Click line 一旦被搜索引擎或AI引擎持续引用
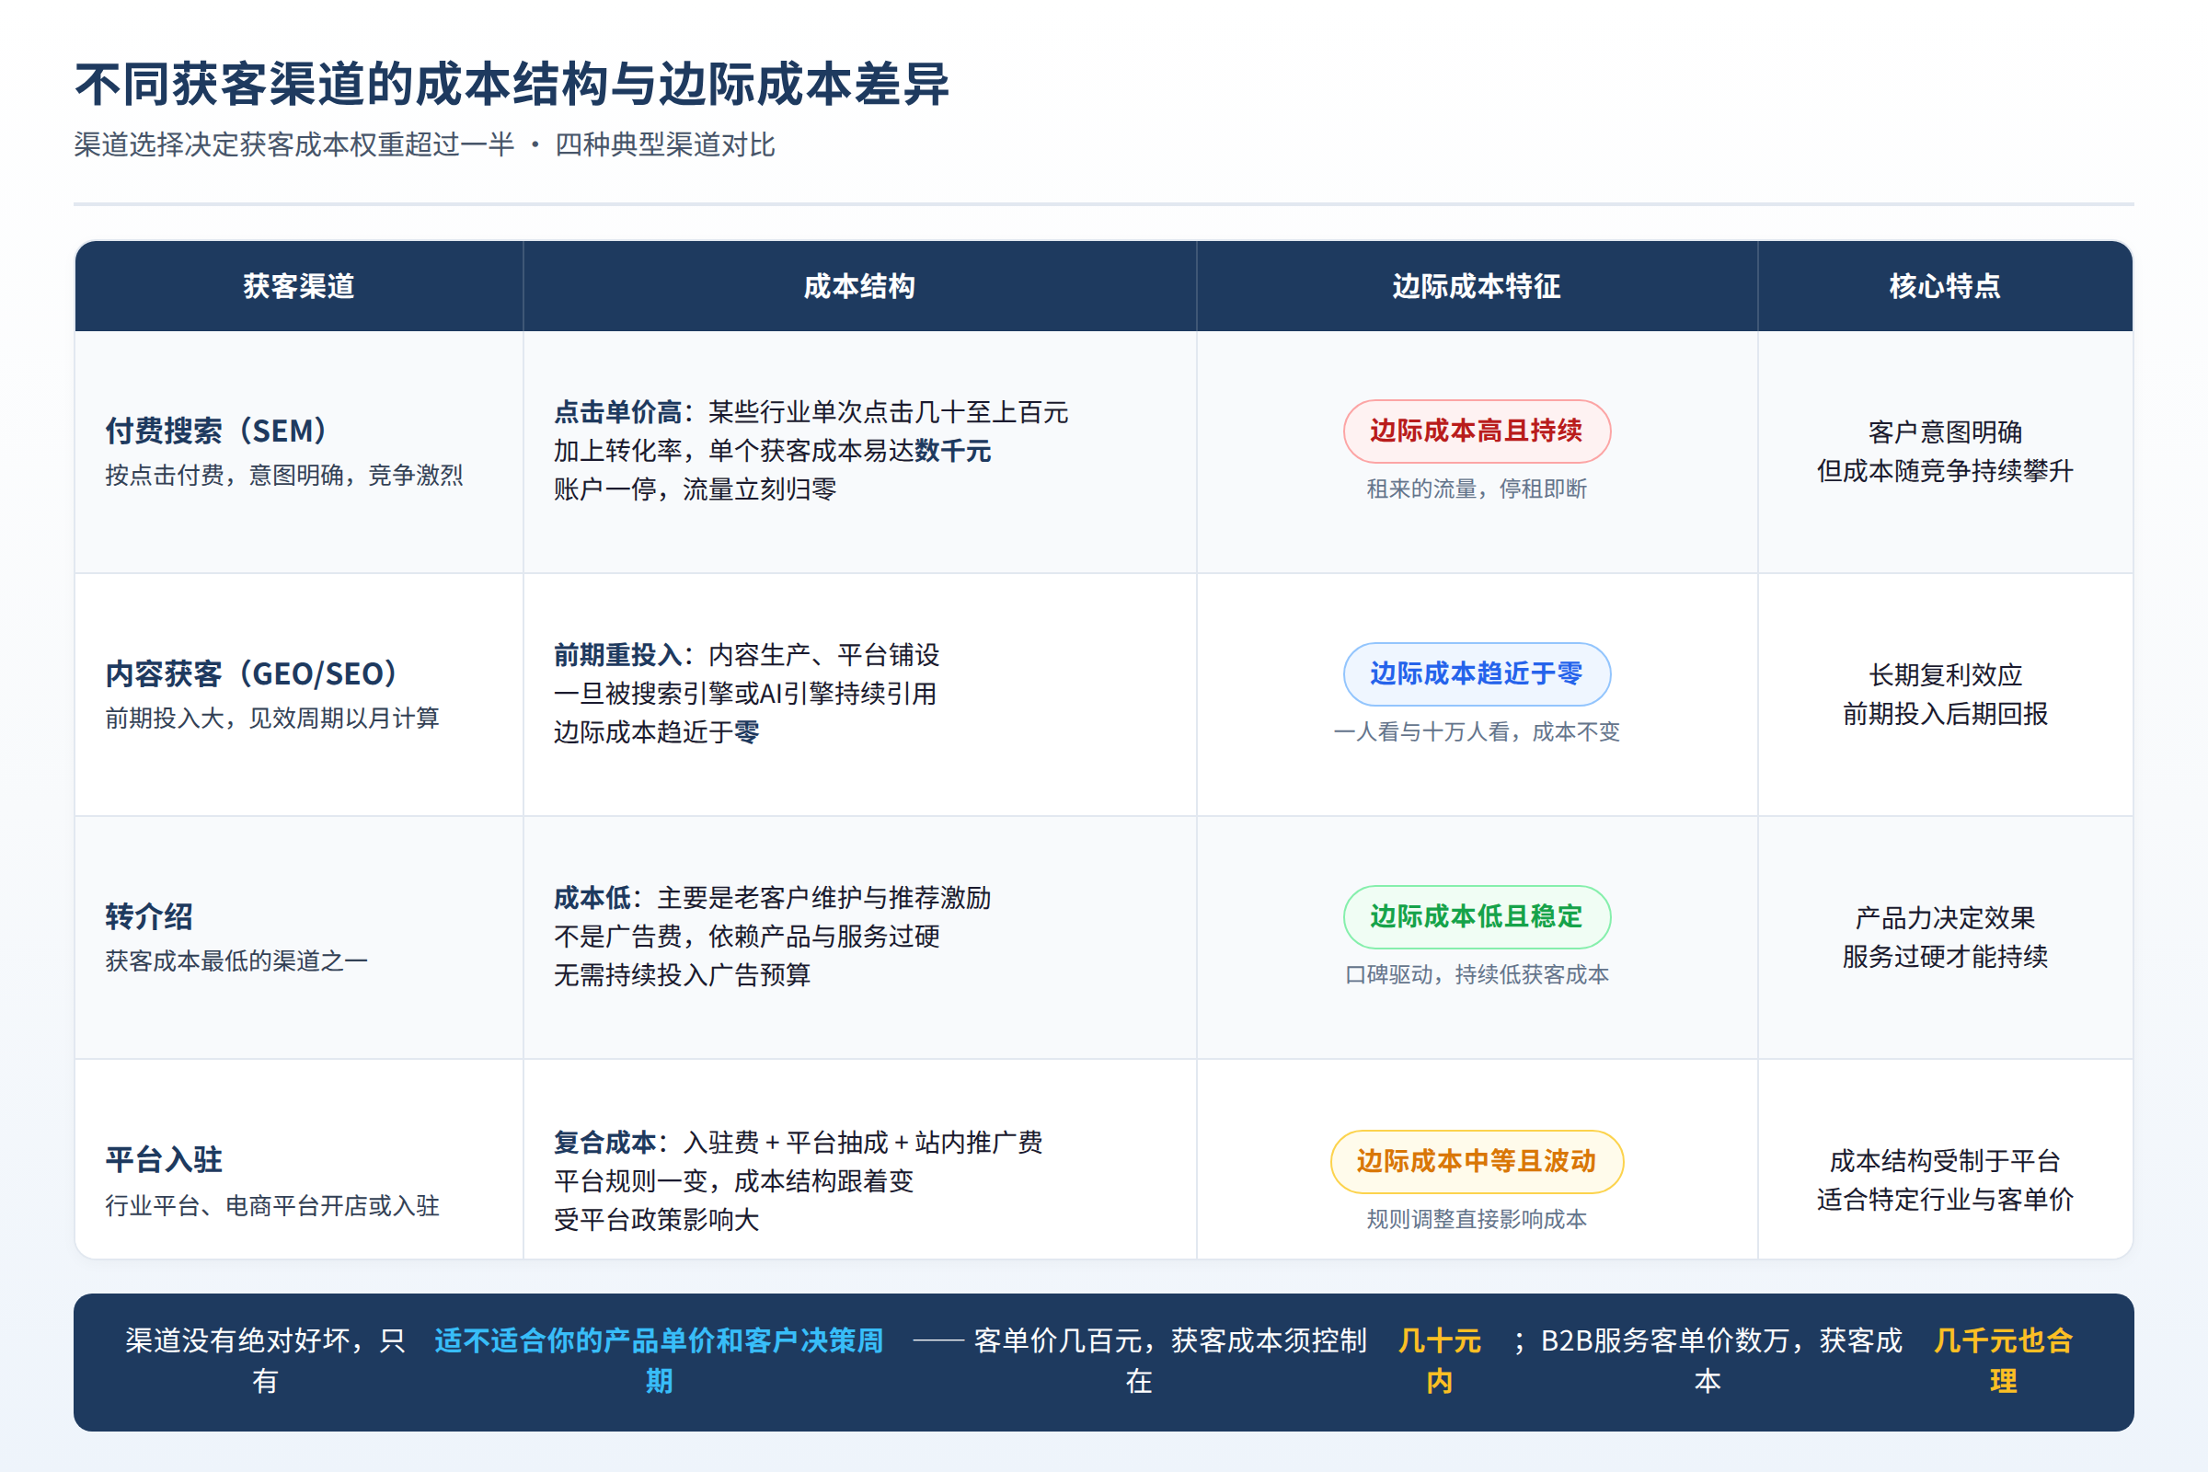Viewport: 2208px width, 1472px height. [x=745, y=694]
